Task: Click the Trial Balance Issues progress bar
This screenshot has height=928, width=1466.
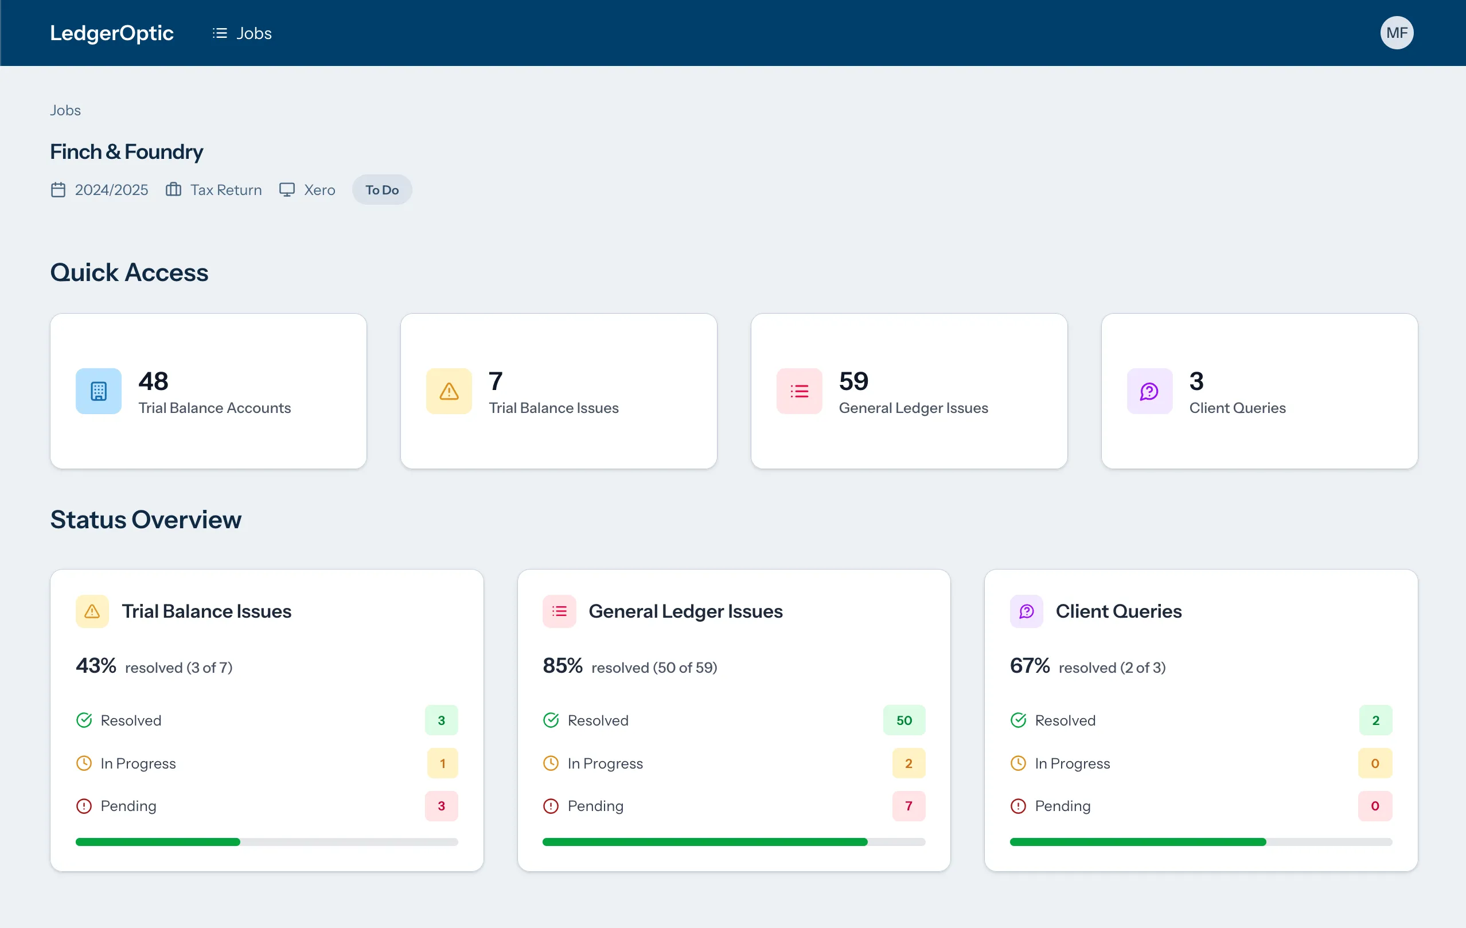Action: [267, 841]
